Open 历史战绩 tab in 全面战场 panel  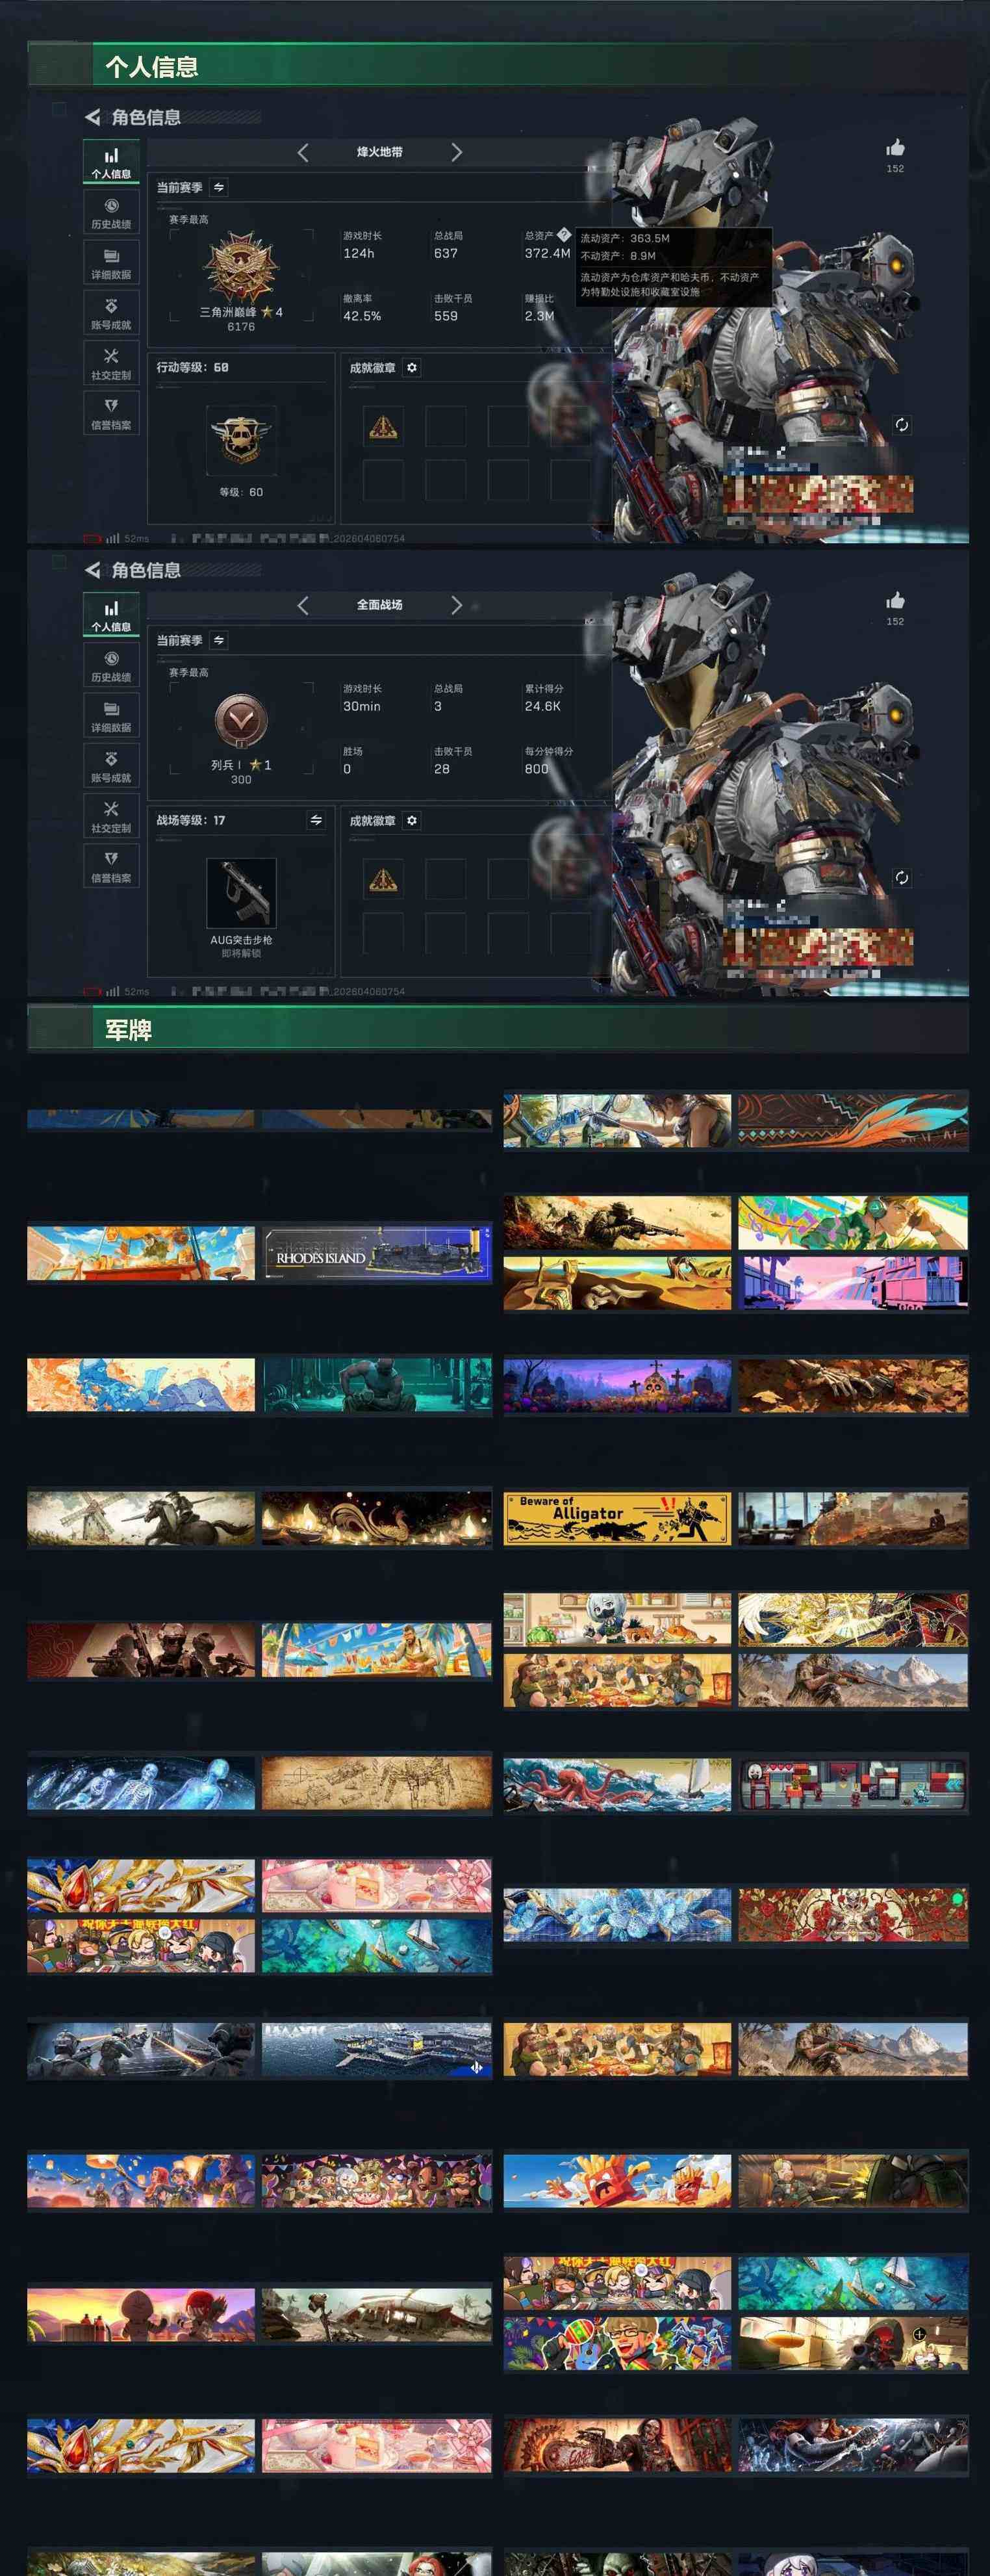pyautogui.click(x=111, y=666)
